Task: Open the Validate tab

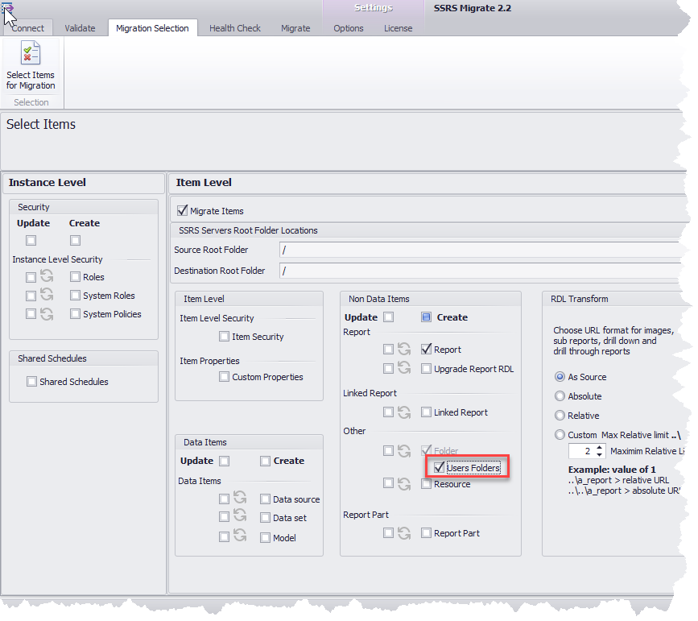Action: pos(81,28)
